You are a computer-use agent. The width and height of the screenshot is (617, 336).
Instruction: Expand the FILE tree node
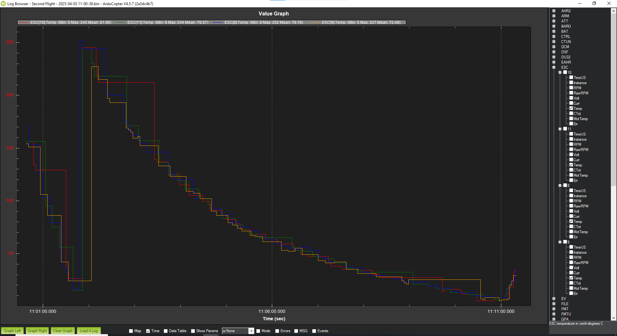pos(554,304)
